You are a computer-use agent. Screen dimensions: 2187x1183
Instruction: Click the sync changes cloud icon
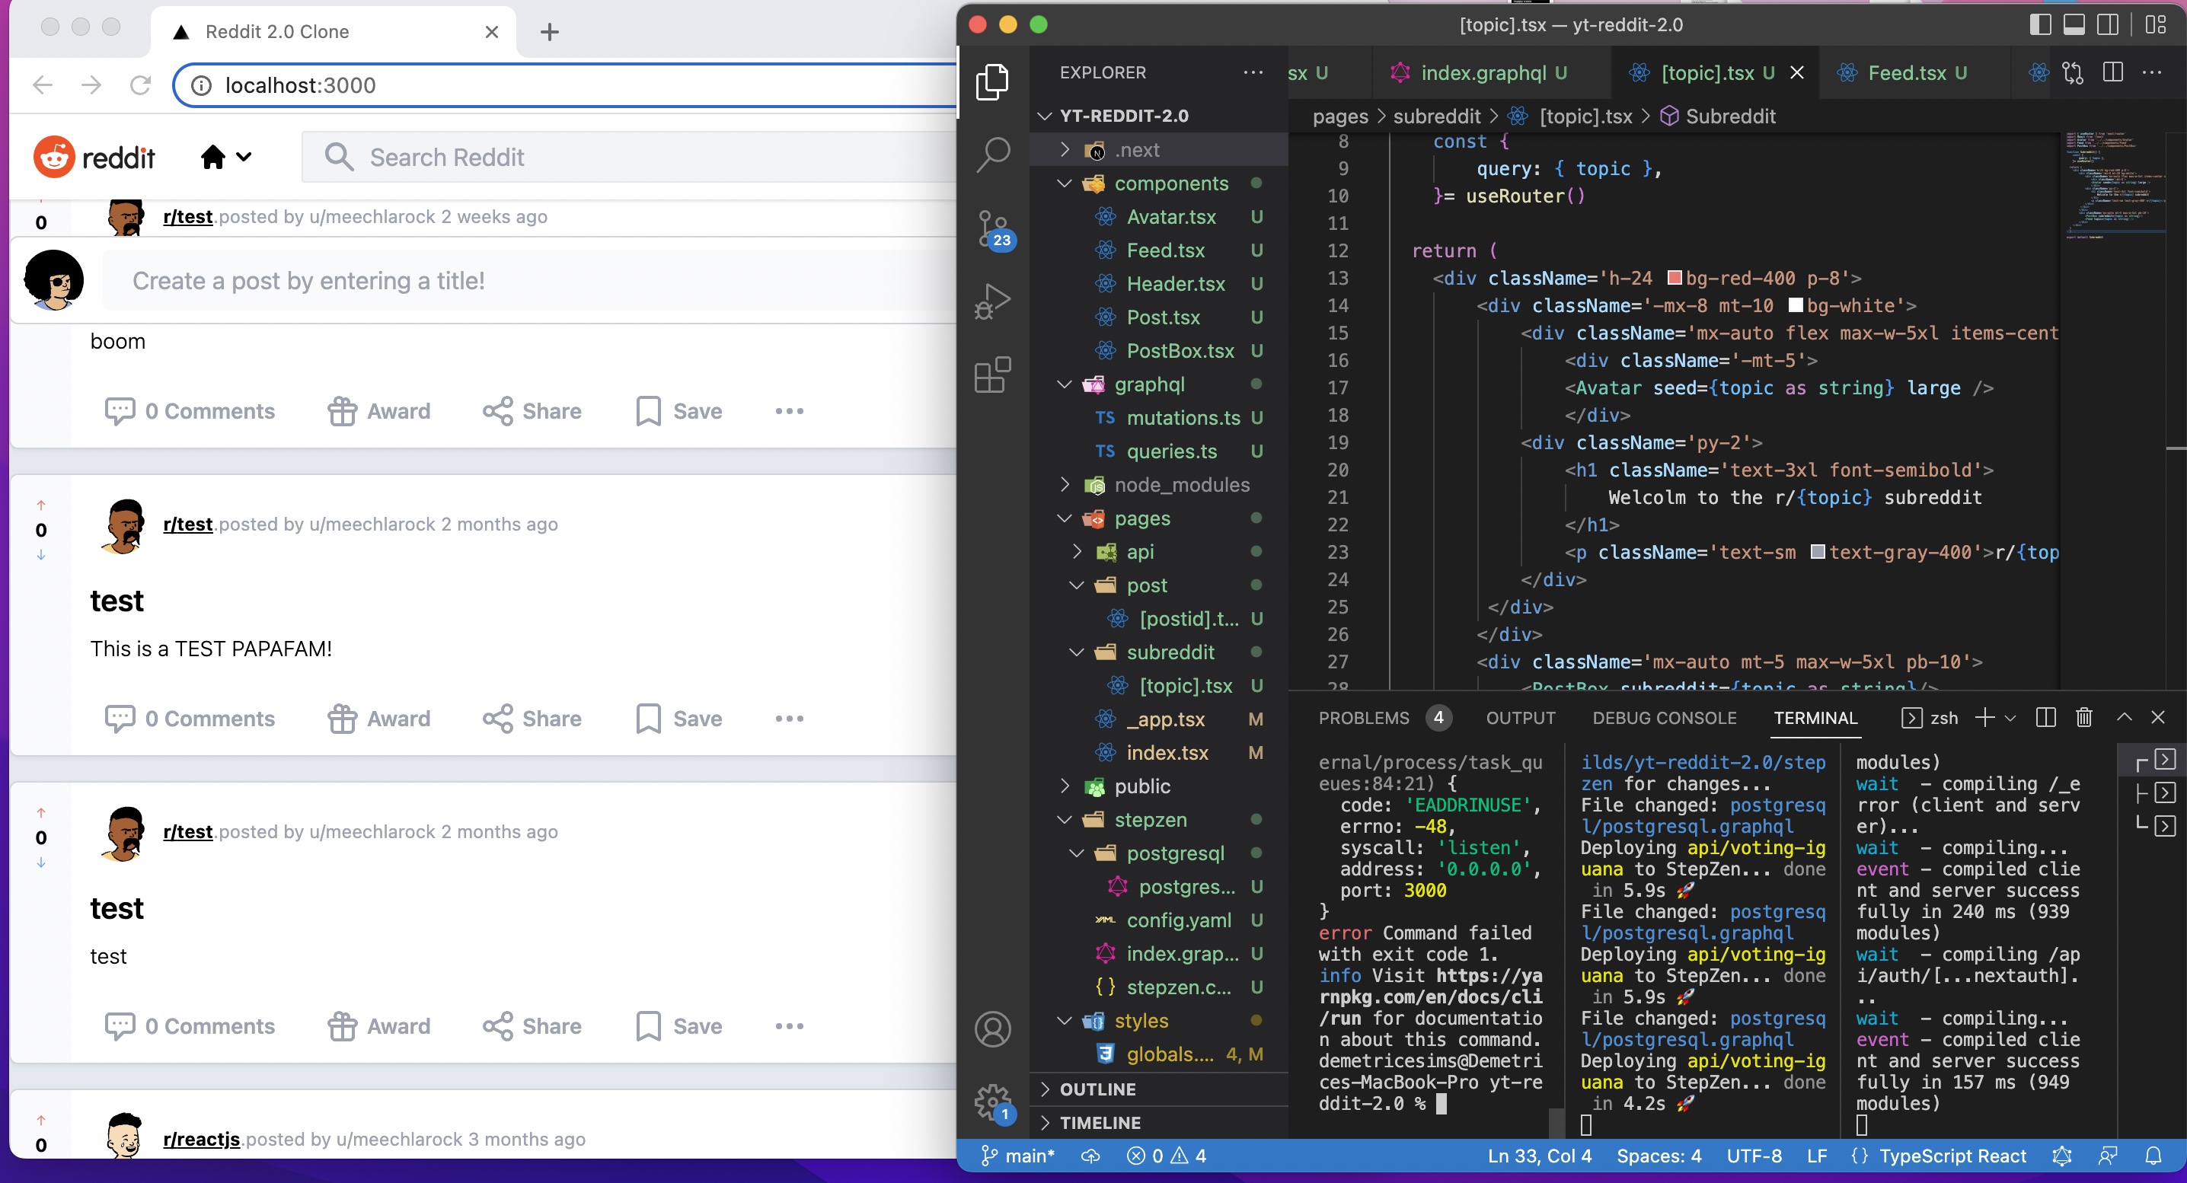[1090, 1156]
